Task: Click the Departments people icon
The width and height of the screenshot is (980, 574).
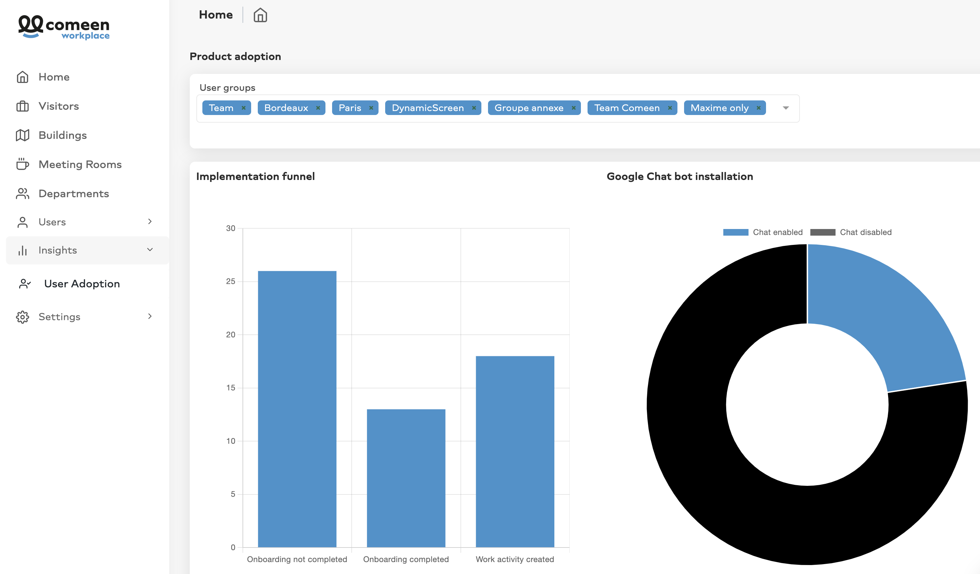Action: pyautogui.click(x=23, y=194)
